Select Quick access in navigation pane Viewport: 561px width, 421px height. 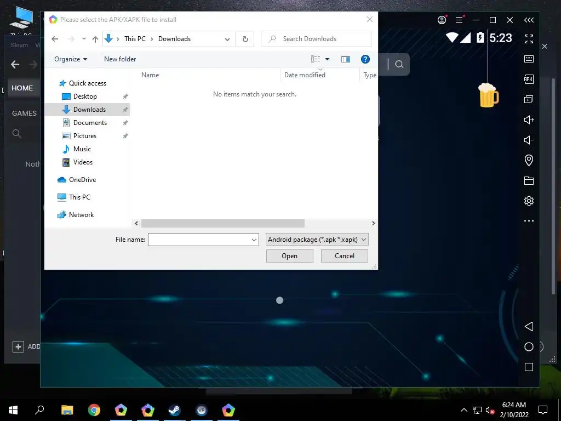(x=88, y=83)
